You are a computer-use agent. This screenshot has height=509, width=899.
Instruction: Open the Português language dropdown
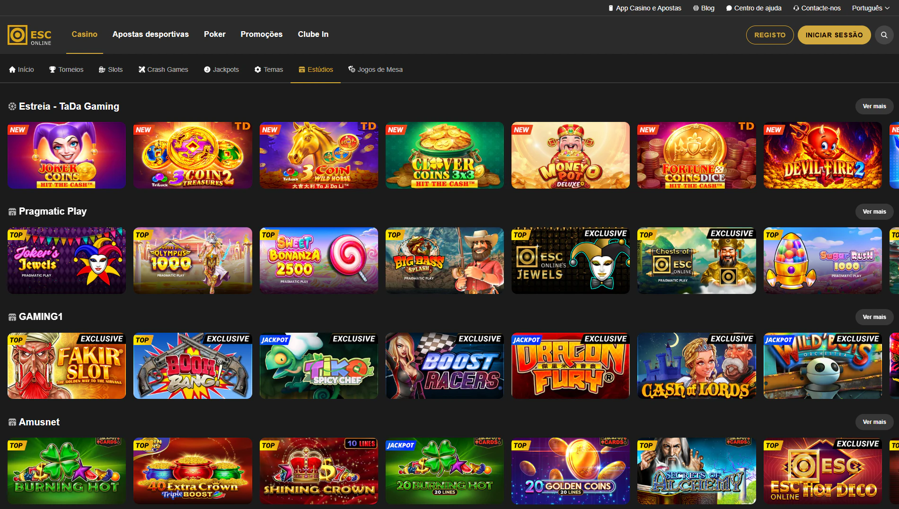pyautogui.click(x=871, y=8)
